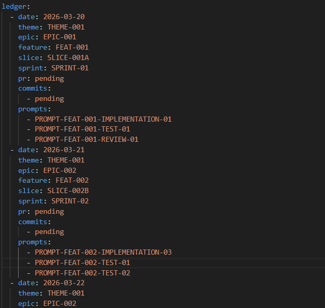This screenshot has width=325, height=308.
Task: Click the PROMPT-FEAT-002-TEST-01 line
Action: click(82, 262)
